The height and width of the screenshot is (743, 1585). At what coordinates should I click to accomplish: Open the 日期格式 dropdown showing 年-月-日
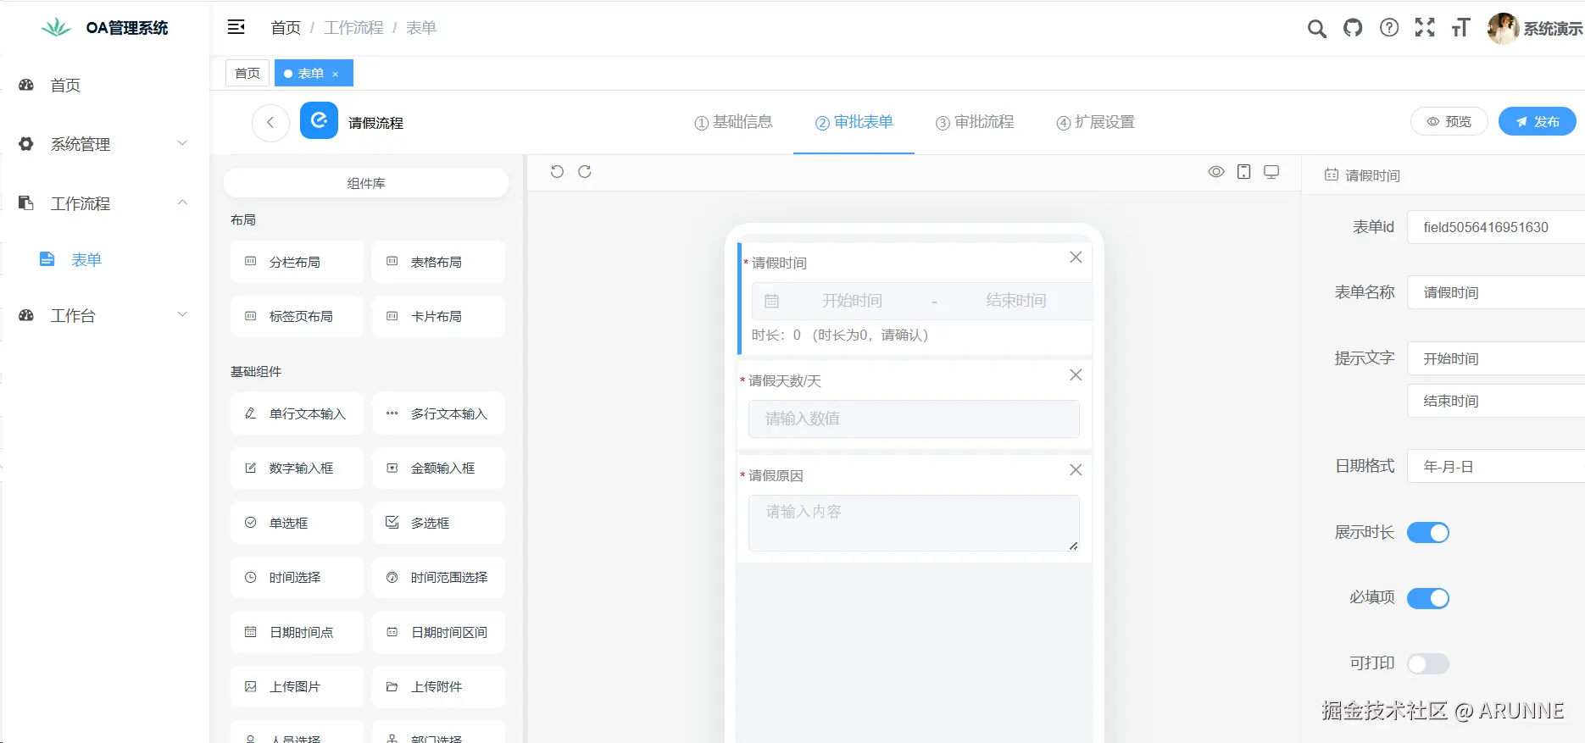tap(1496, 466)
